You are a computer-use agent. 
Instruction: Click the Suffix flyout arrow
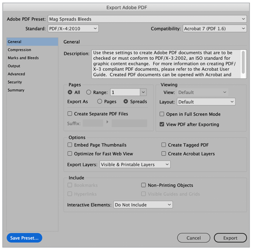pos(107,122)
